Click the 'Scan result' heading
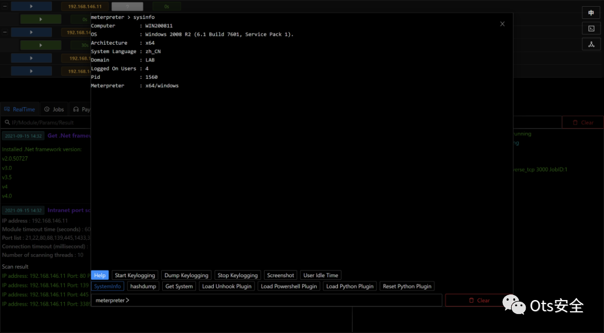Viewport: 604px width, 333px height. click(x=16, y=267)
